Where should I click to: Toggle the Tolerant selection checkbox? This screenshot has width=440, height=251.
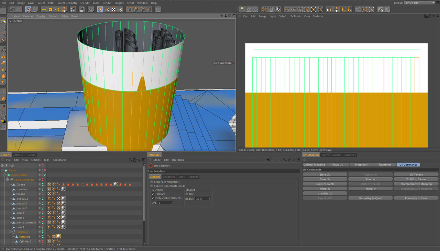click(x=153, y=194)
